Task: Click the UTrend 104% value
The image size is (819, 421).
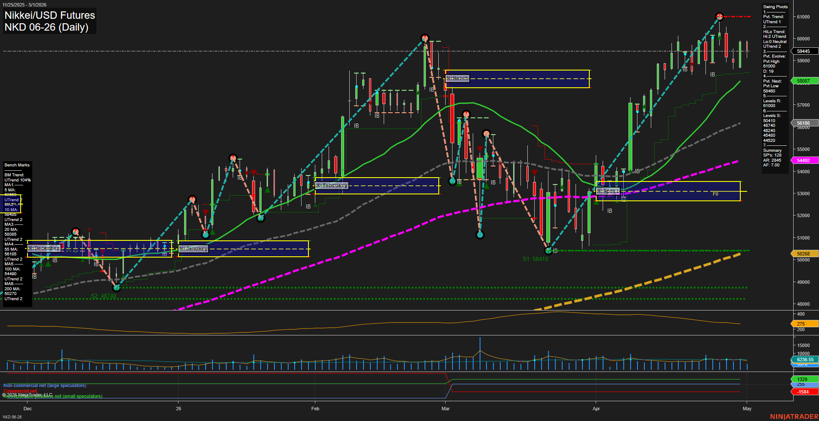Action: click(18, 180)
